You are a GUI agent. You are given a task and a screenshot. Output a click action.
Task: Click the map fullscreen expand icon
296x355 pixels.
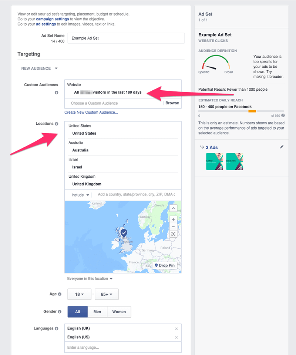pos(173,234)
